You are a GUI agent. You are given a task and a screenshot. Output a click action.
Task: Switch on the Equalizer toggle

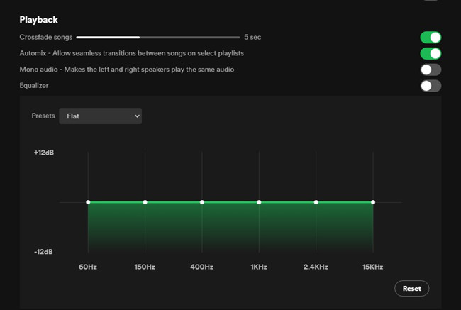431,86
